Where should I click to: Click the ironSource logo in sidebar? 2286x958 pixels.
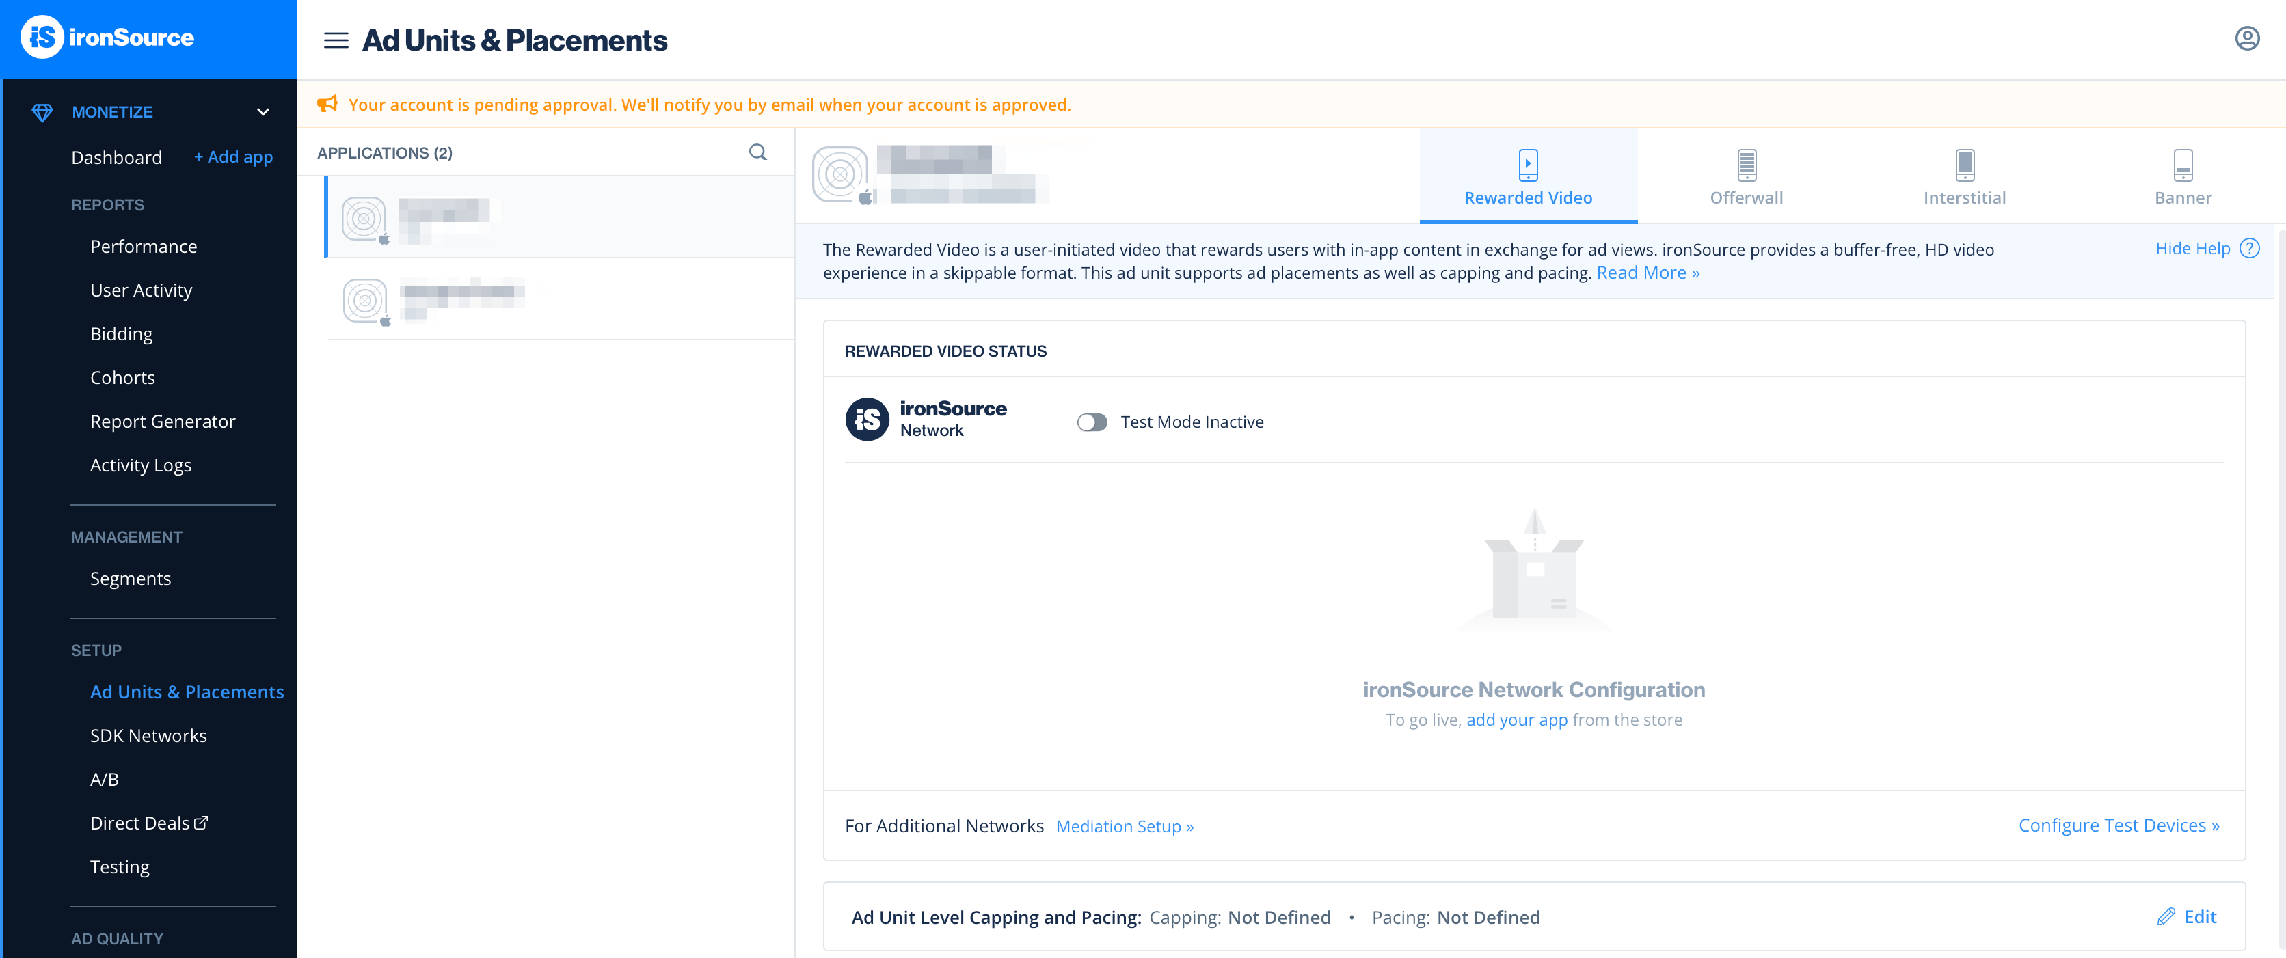[107, 38]
